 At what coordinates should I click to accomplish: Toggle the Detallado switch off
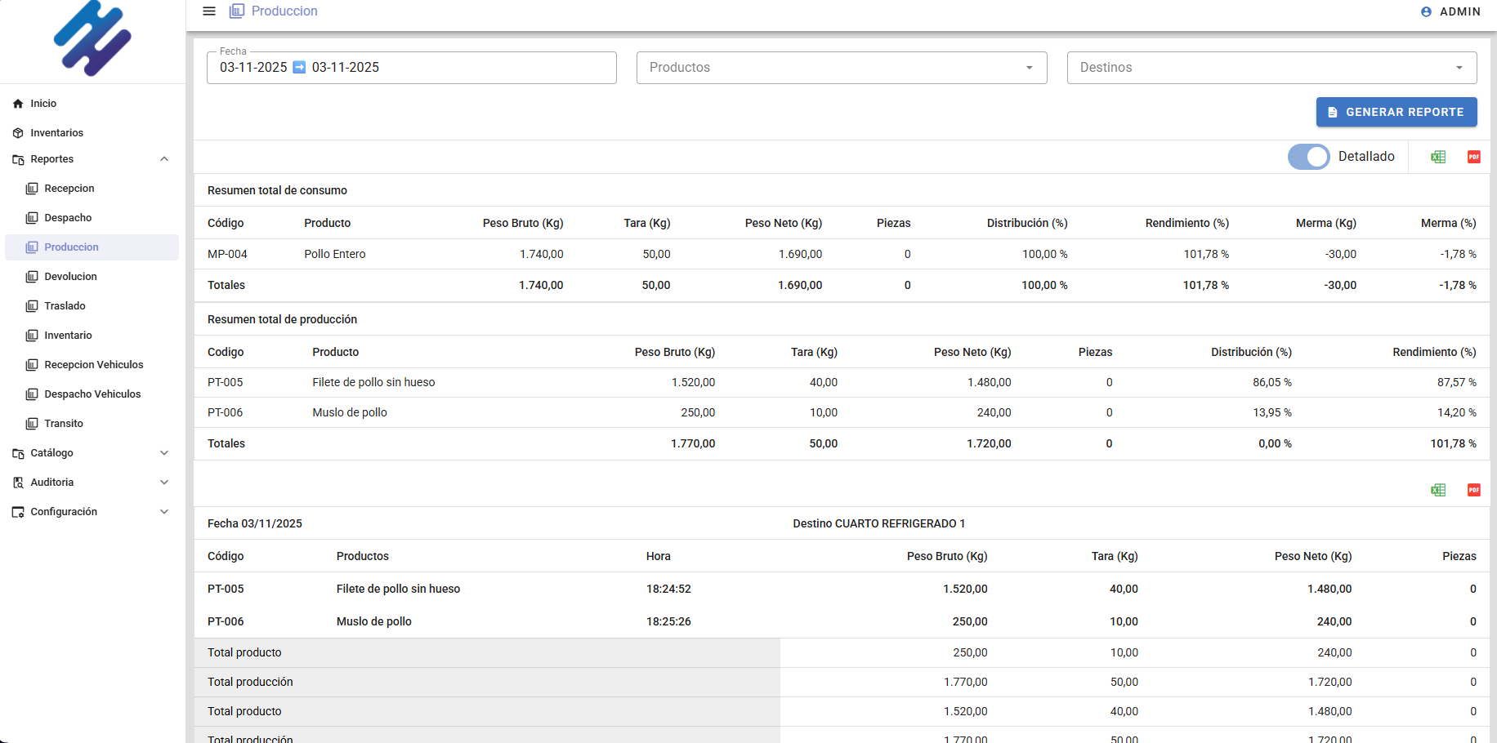pos(1308,157)
